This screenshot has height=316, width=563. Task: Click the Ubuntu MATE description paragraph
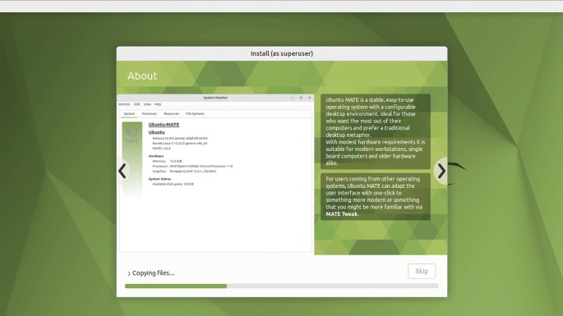click(376, 131)
